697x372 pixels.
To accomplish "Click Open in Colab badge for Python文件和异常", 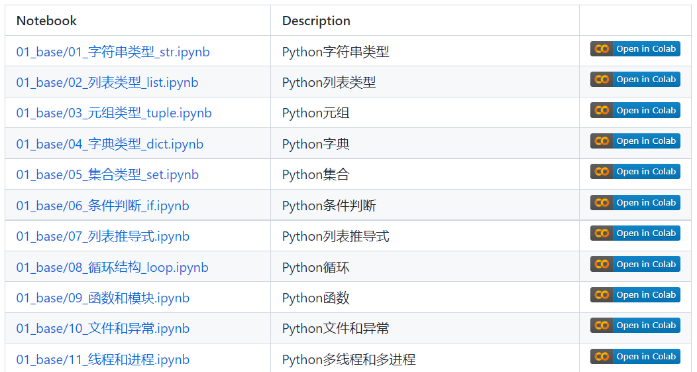I will (x=635, y=326).
